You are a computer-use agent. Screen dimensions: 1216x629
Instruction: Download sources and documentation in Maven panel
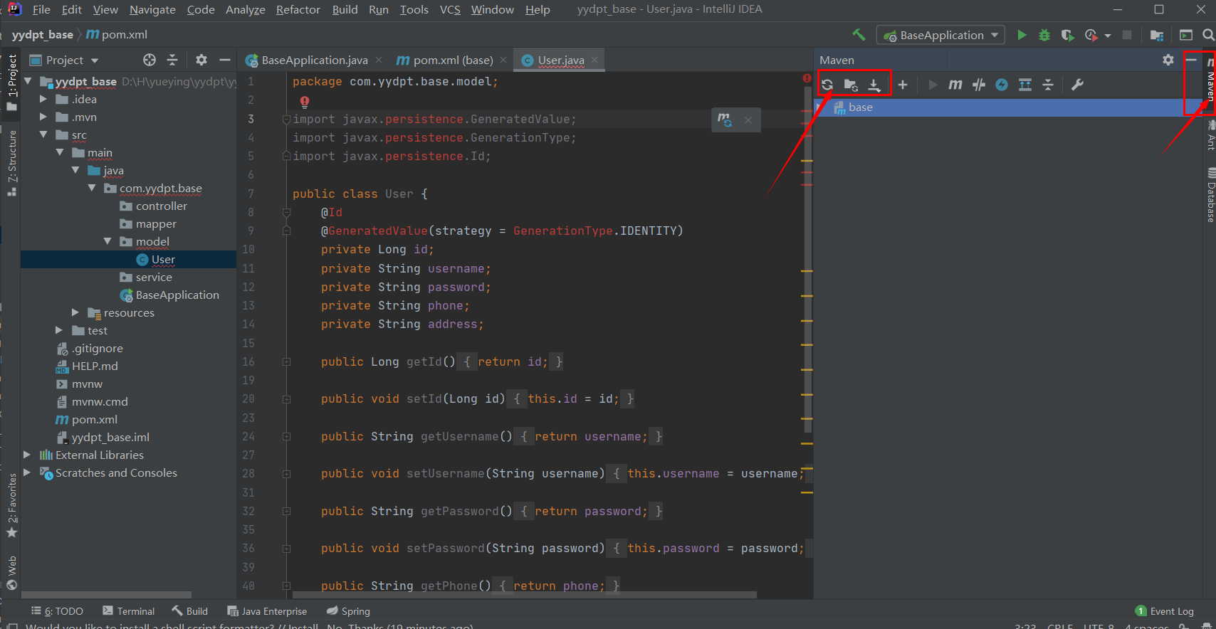(x=874, y=85)
